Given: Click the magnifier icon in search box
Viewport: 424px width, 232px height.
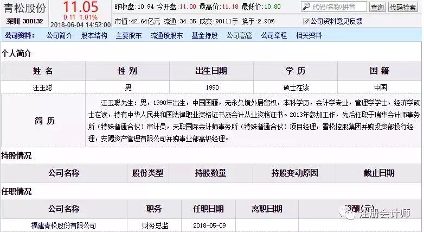Looking at the screenshot, I should tap(306, 7).
